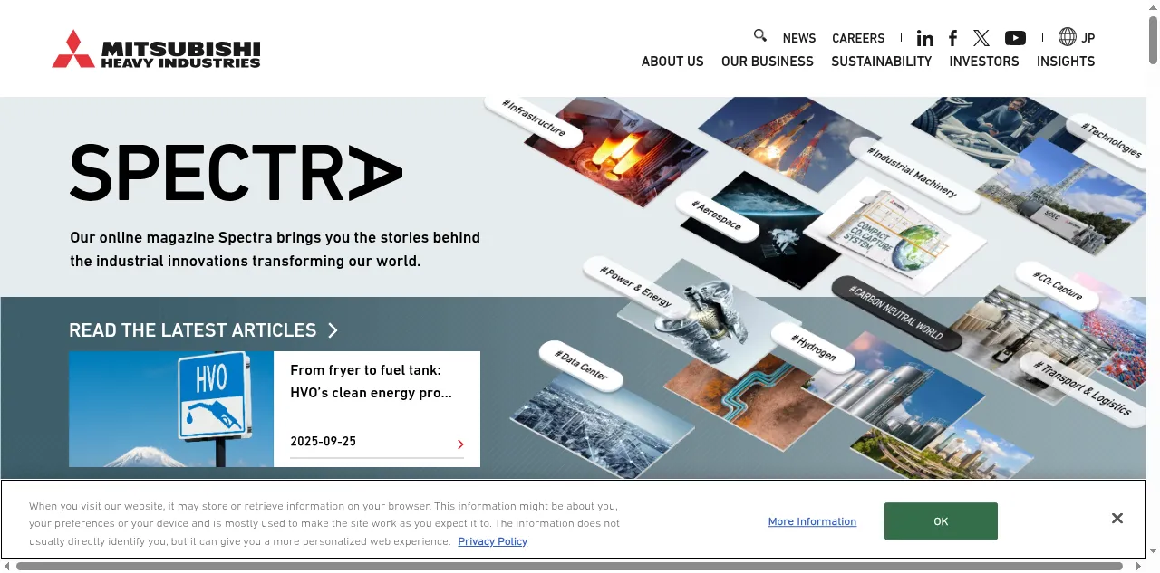Open the X (Twitter) icon
Viewport: 1160px width, 573px height.
pyautogui.click(x=981, y=38)
